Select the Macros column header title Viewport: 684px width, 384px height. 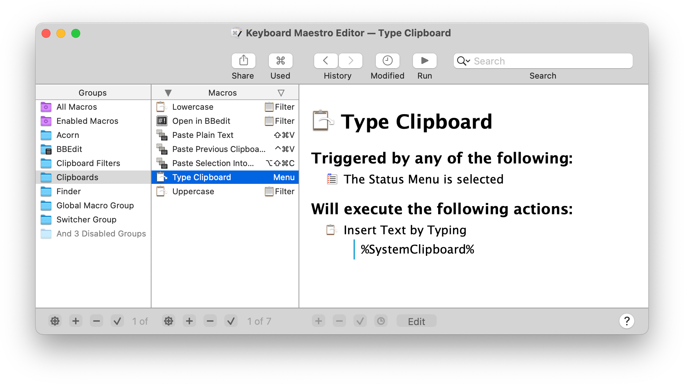(222, 93)
